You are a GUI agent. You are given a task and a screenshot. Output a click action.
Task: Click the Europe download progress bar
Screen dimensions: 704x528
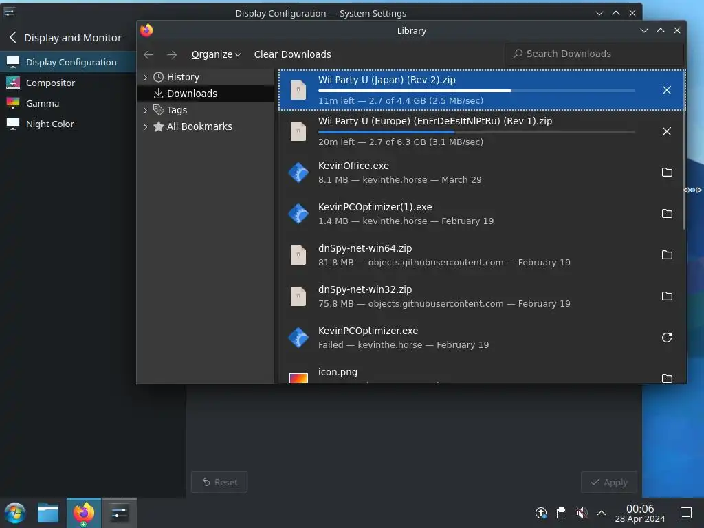click(476, 132)
